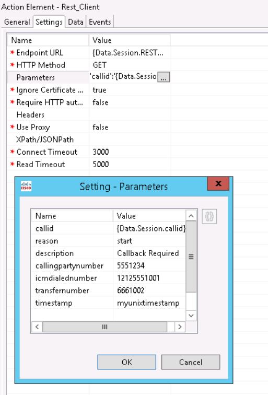Click the scroll up arrow in parameters list

point(191,216)
